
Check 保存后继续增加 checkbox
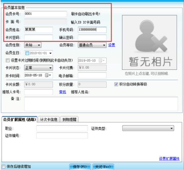click(3, 166)
